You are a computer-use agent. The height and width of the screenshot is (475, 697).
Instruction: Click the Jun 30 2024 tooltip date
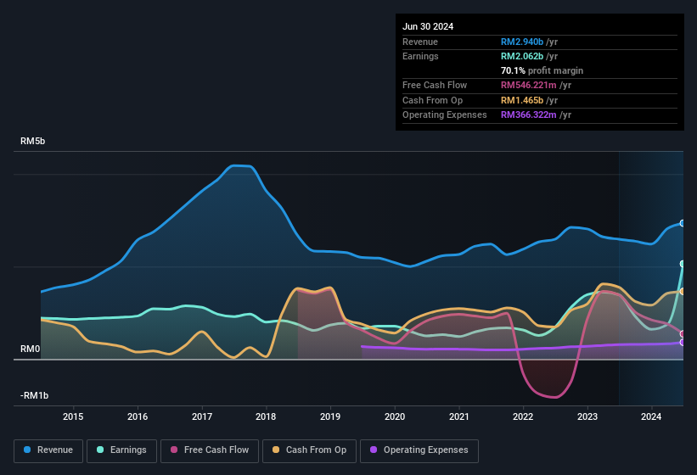(x=428, y=26)
